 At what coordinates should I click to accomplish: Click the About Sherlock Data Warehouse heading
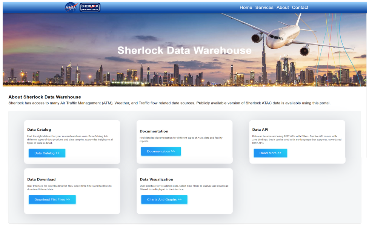45,97
